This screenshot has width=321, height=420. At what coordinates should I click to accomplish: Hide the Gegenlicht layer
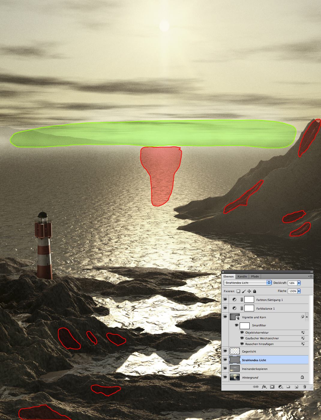225,351
